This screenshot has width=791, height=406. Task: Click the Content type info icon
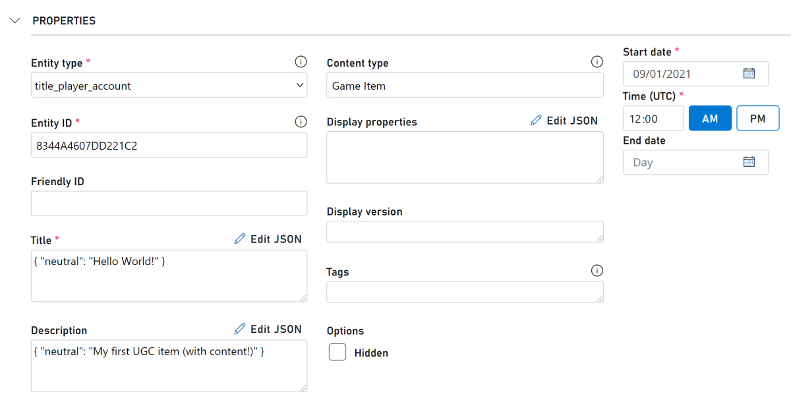(597, 62)
